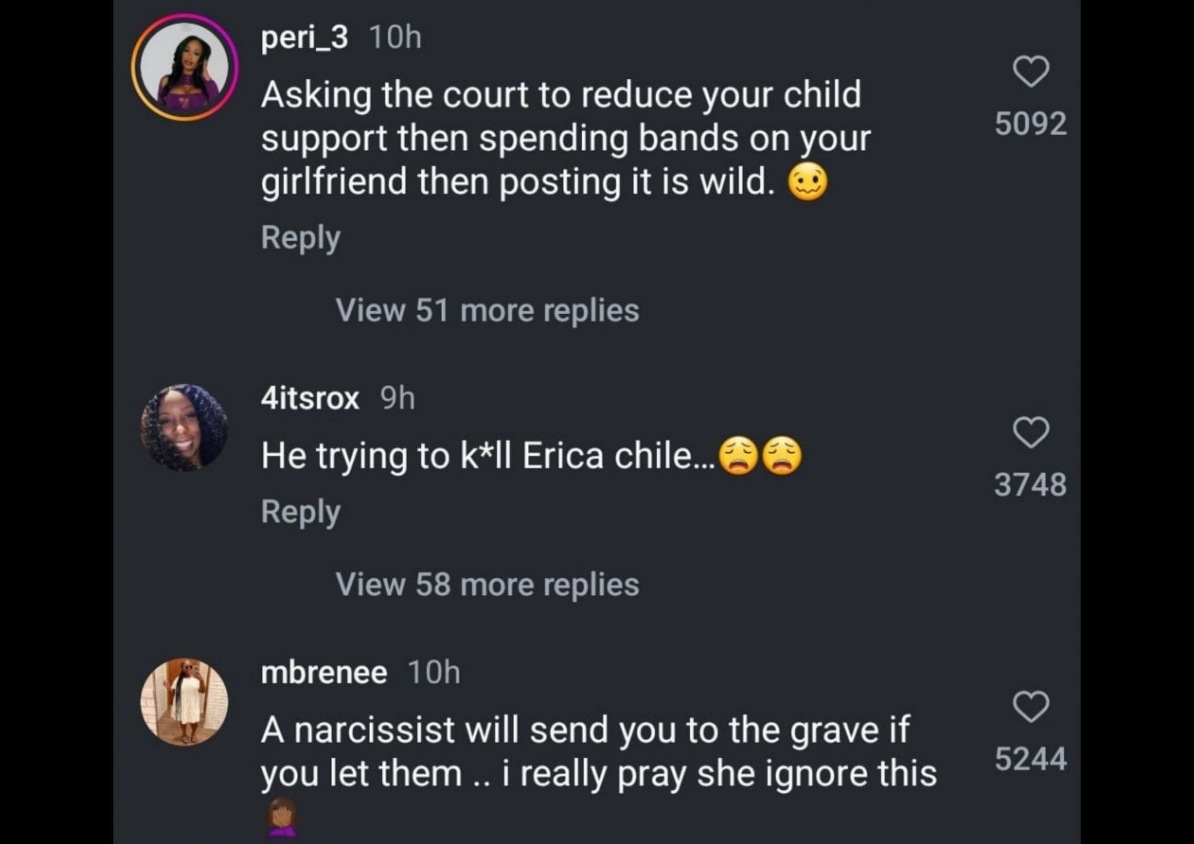Reply to 4itsrox's comment
This screenshot has height=844, width=1194.
300,512
